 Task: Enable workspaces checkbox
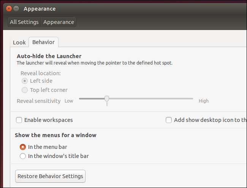point(19,120)
